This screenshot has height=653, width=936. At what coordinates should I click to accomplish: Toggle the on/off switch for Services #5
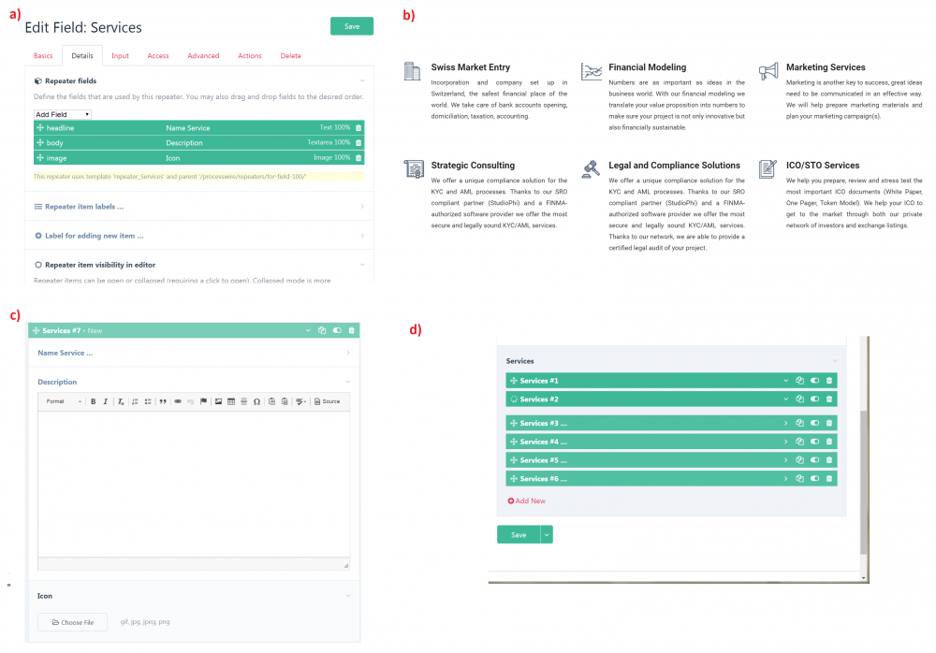pyautogui.click(x=814, y=459)
